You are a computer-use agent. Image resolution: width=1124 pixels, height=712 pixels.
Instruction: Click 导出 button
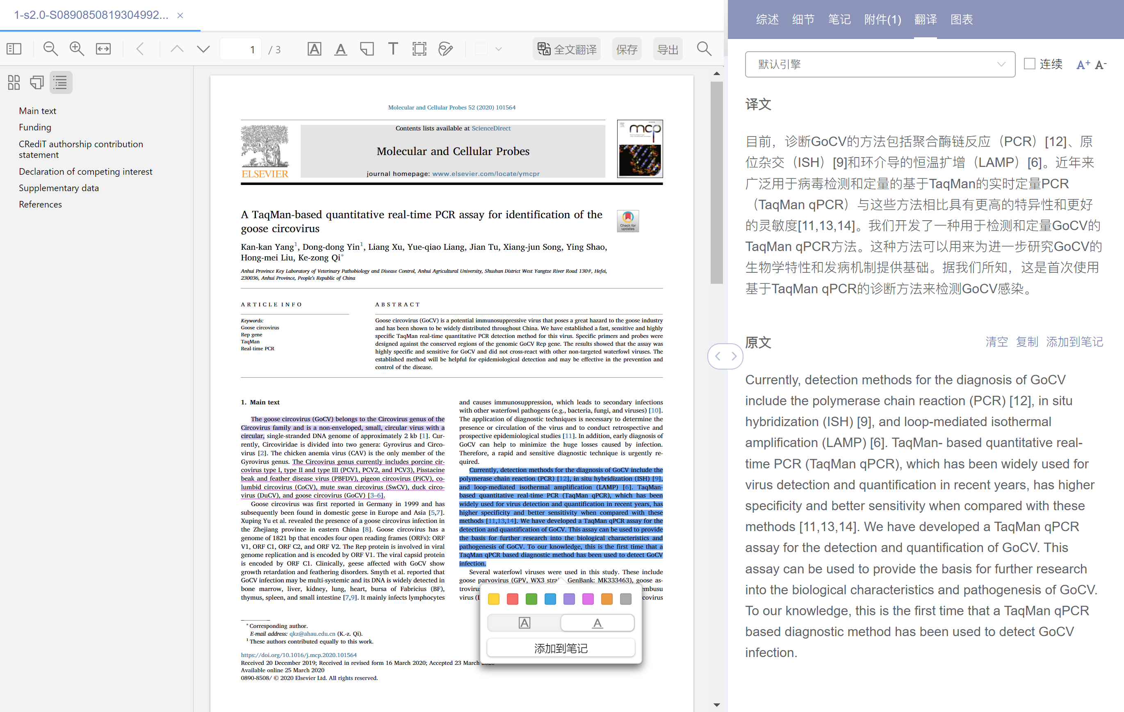click(x=668, y=49)
